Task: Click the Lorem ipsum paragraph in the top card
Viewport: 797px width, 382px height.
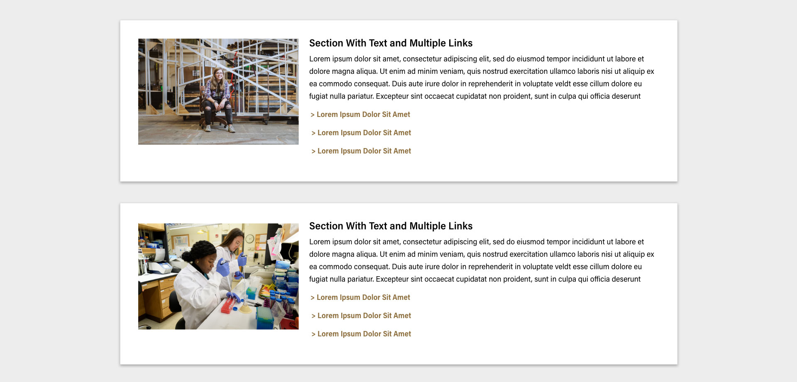Action: 482,78
